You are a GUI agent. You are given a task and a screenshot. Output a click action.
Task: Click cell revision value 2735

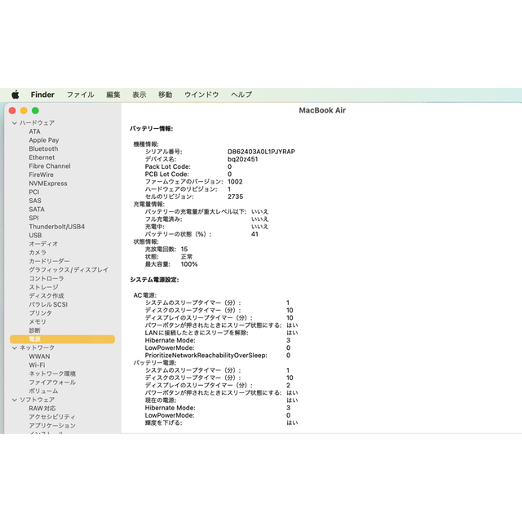[236, 197]
